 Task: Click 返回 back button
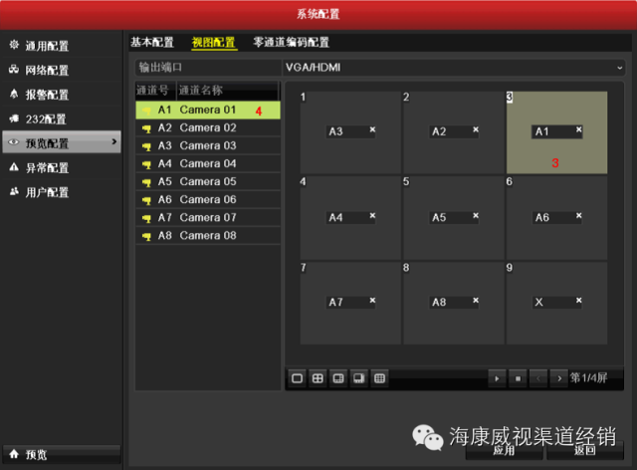[x=585, y=450]
